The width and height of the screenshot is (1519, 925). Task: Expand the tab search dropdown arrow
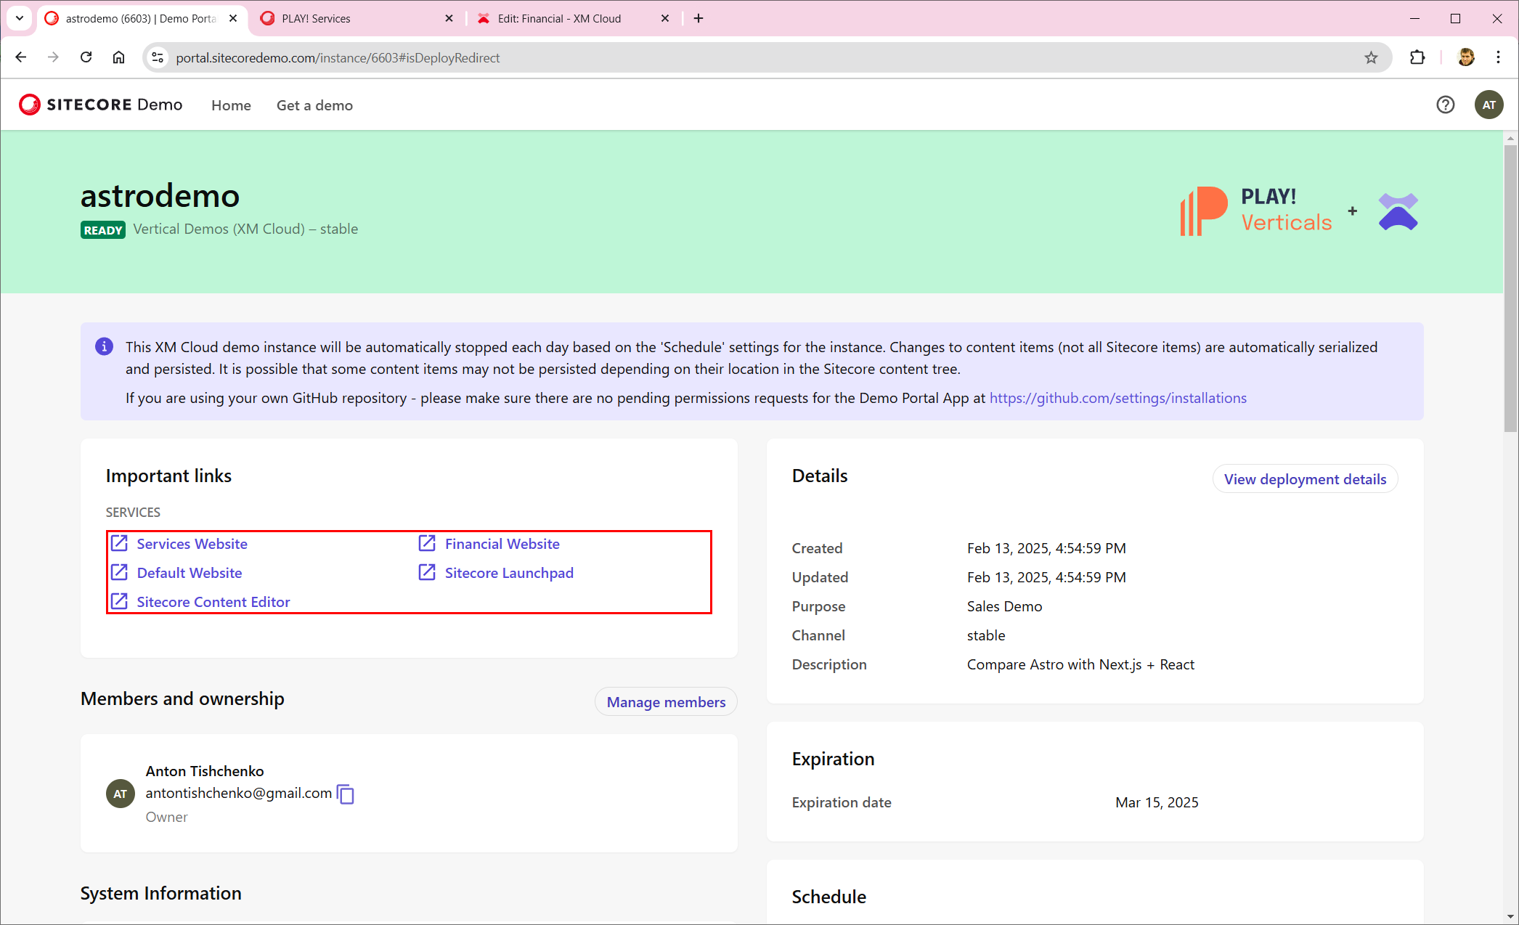point(20,18)
